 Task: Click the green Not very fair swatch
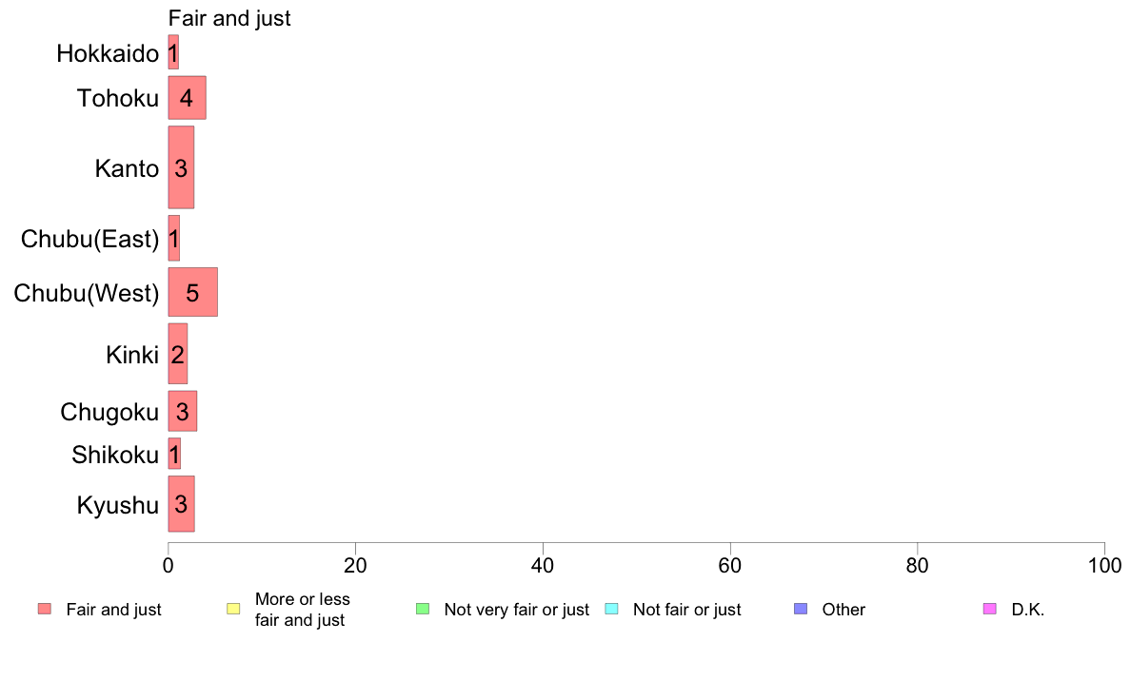pos(423,609)
